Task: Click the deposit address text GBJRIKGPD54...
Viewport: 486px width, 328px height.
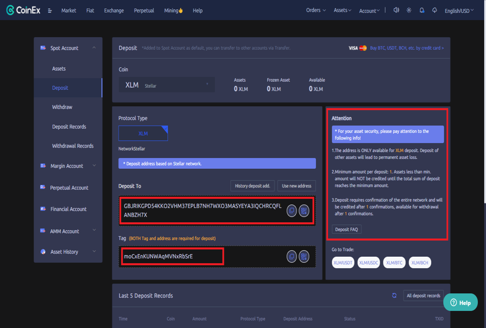Action: (202, 211)
